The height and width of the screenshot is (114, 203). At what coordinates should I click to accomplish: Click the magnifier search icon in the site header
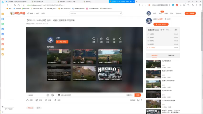click(x=121, y=13)
